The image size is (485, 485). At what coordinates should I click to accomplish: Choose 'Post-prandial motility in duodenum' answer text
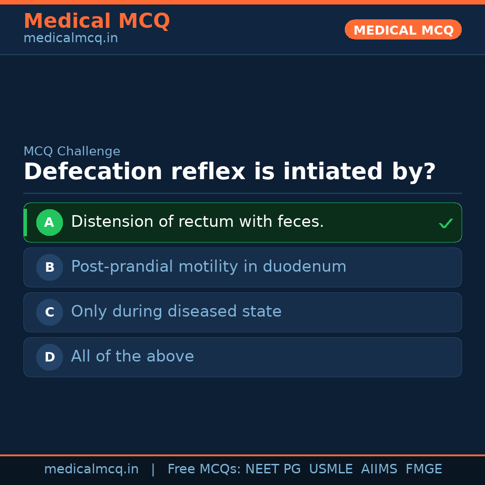point(208,267)
